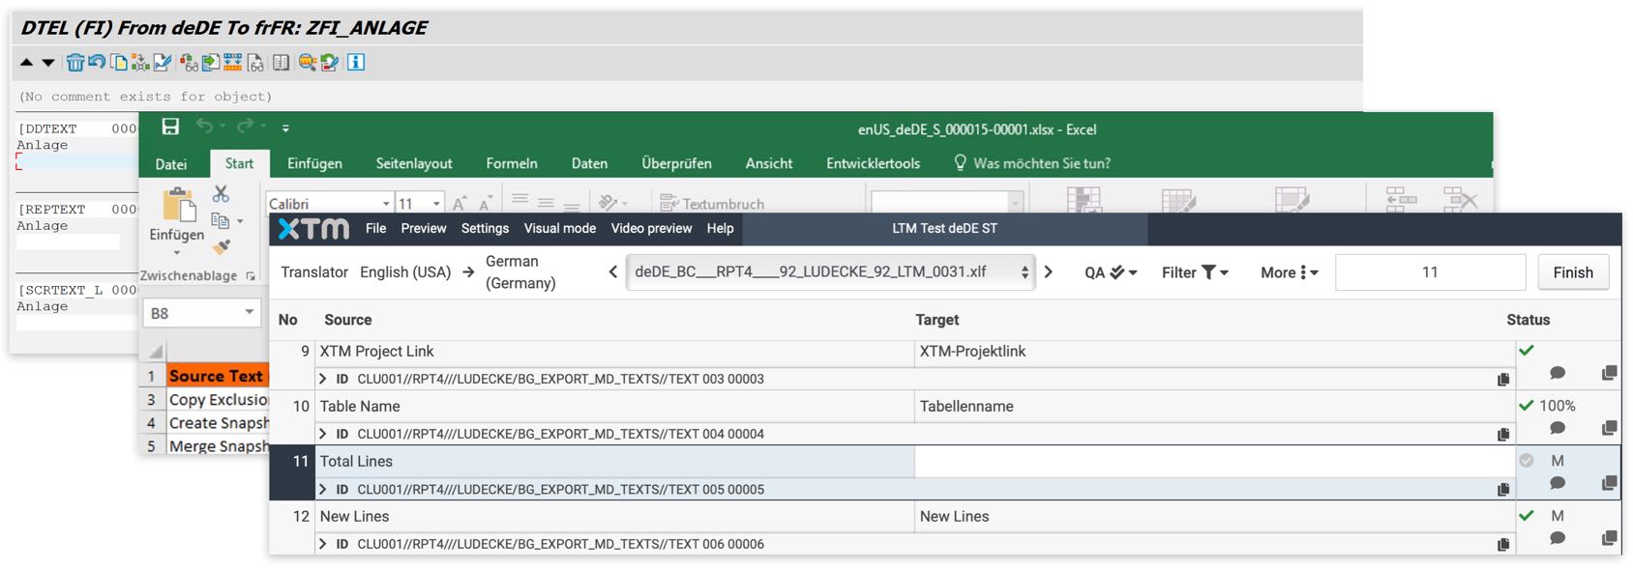This screenshot has width=1633, height=569.
Task: Open the font size dropdown in Excel
Action: coord(436,204)
